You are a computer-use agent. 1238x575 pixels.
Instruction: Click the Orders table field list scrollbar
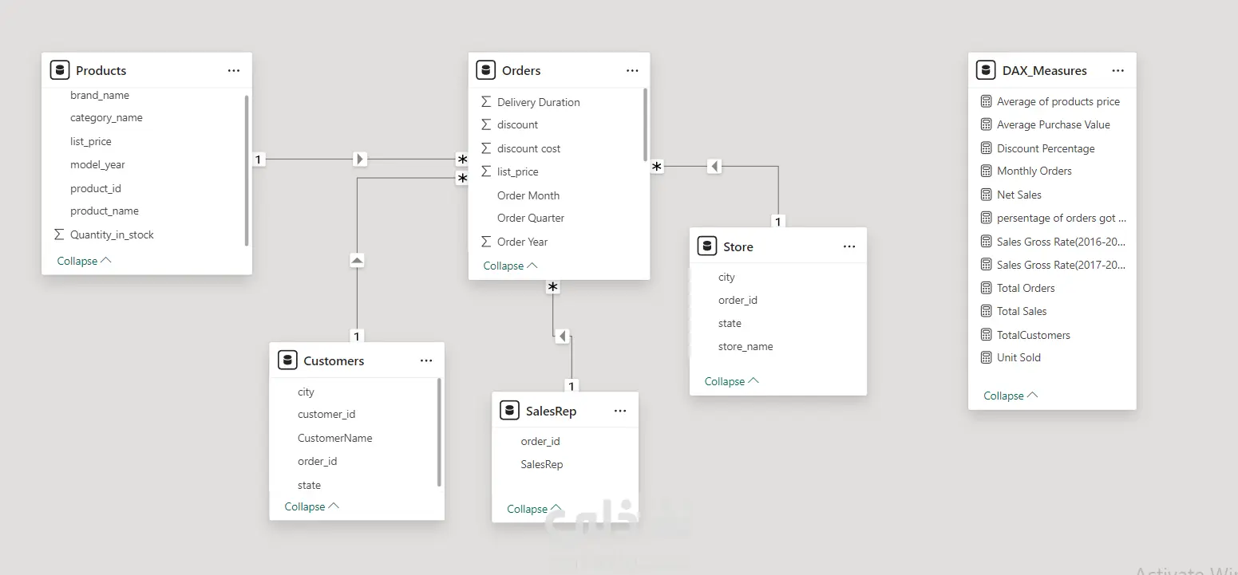(x=645, y=125)
